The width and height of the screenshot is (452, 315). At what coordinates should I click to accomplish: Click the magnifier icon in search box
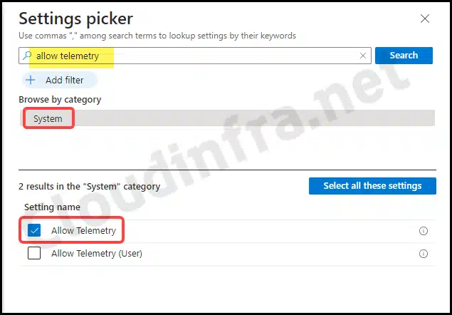pos(27,56)
